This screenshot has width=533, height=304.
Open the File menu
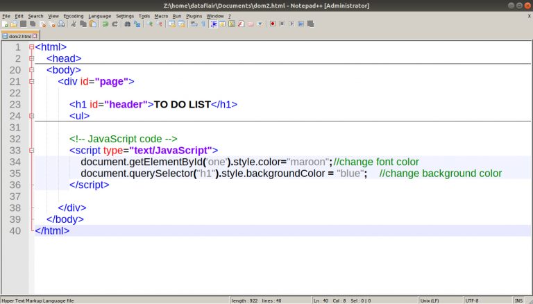[6, 16]
